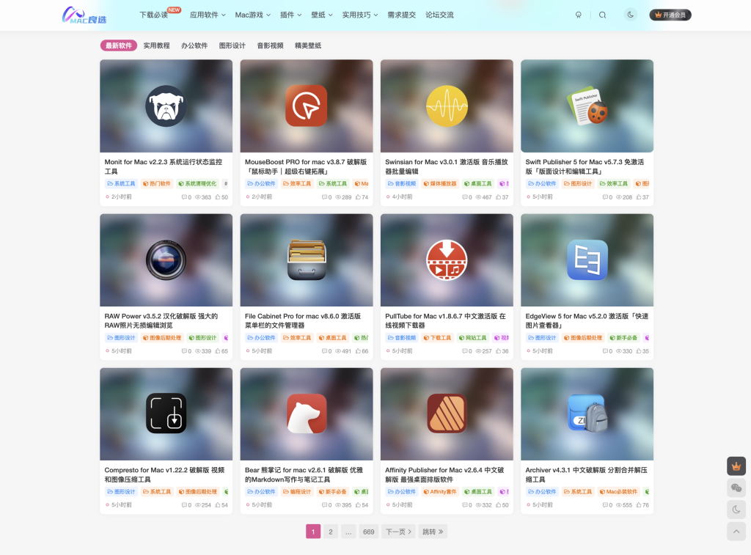Toggle night mode from floating sidebar moon

click(736, 510)
